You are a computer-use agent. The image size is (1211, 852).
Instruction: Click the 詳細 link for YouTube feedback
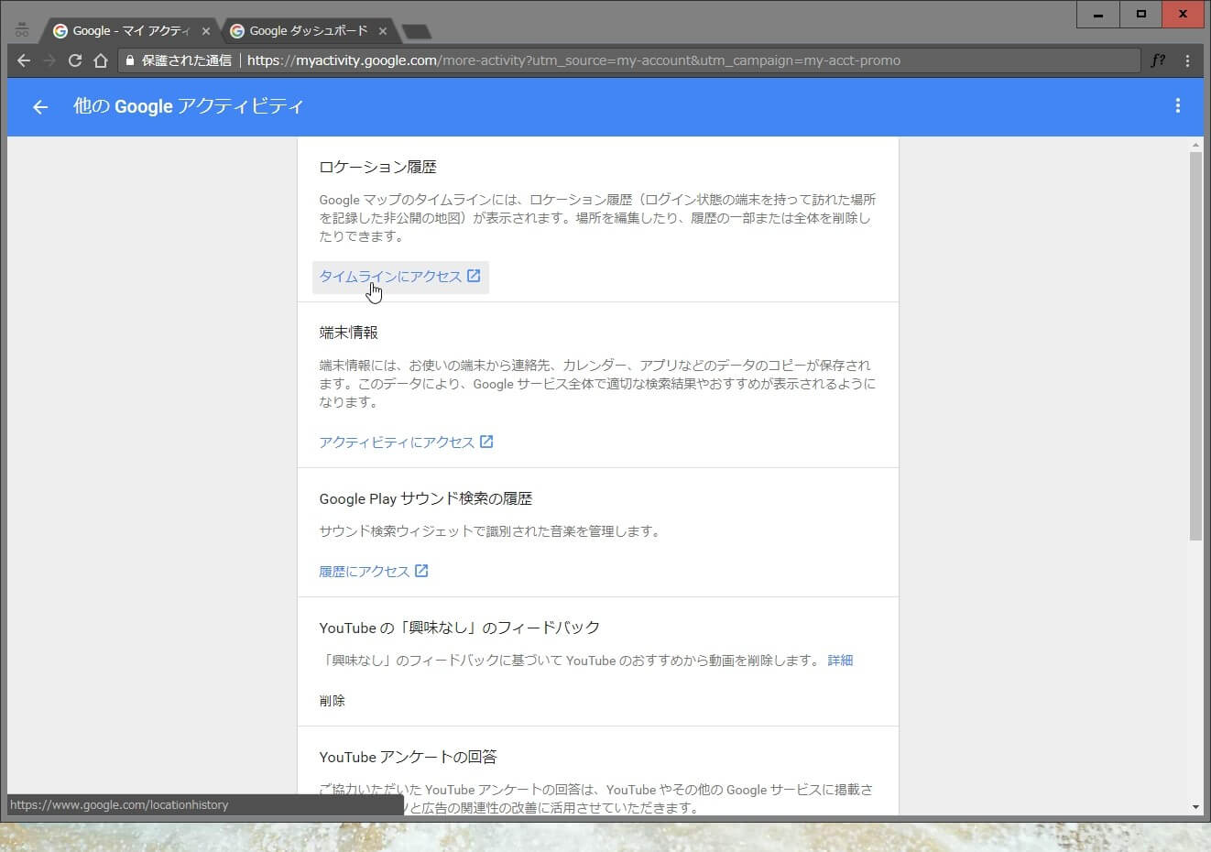click(840, 661)
